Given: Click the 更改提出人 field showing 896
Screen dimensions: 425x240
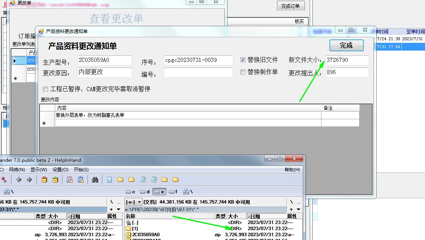Looking at the screenshot, I should point(347,72).
